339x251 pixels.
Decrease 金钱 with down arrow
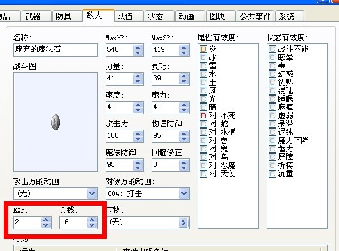pyautogui.click(x=92, y=225)
